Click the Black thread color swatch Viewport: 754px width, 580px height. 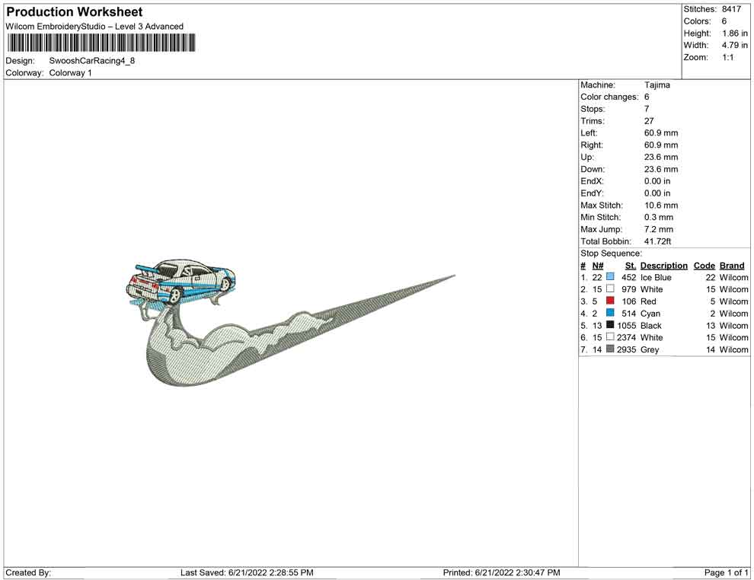pyautogui.click(x=610, y=325)
